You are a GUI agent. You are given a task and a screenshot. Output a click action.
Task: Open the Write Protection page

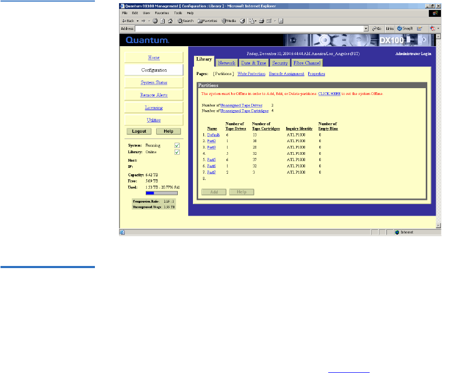point(251,74)
